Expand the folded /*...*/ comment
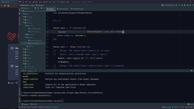The width and height of the screenshot is (194, 109). point(57,21)
